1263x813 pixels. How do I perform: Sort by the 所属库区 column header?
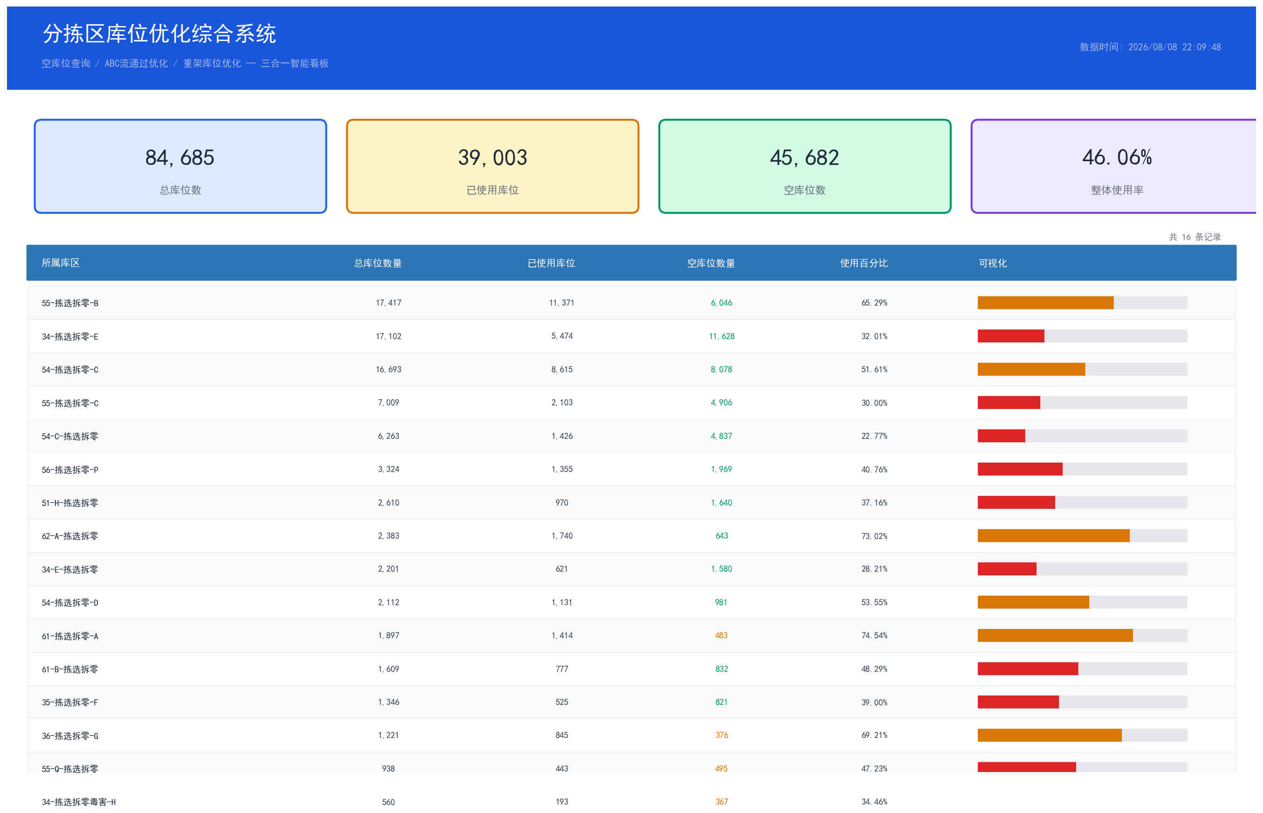pos(61,263)
